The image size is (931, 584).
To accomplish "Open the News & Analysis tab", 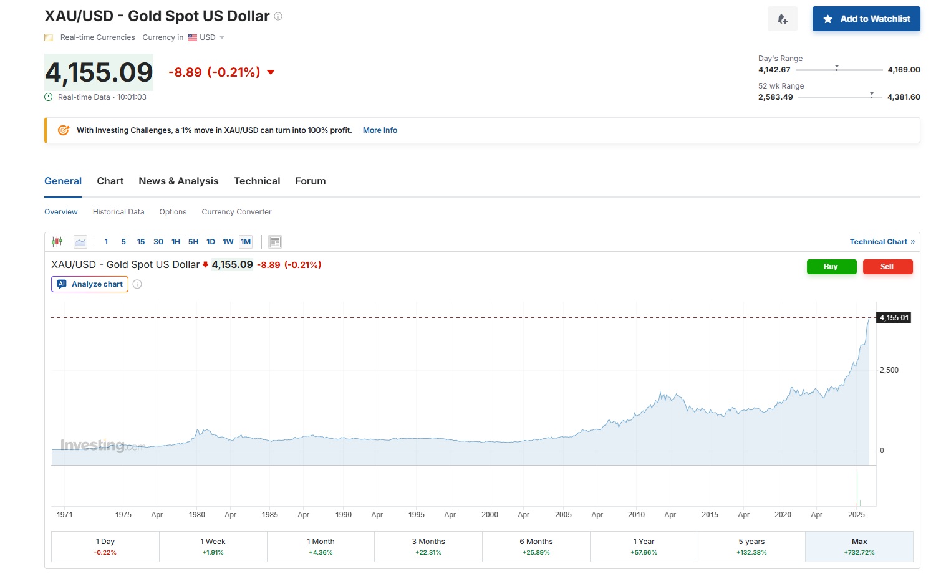I will coord(178,181).
